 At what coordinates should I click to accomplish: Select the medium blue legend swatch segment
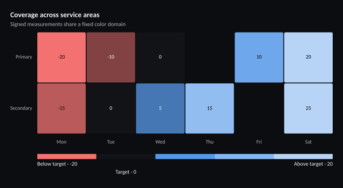click(x=244, y=156)
